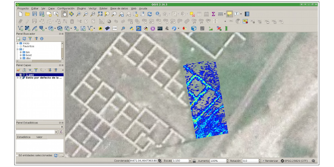Click the EPSG:25829 (OTF) CRS button

294,161
